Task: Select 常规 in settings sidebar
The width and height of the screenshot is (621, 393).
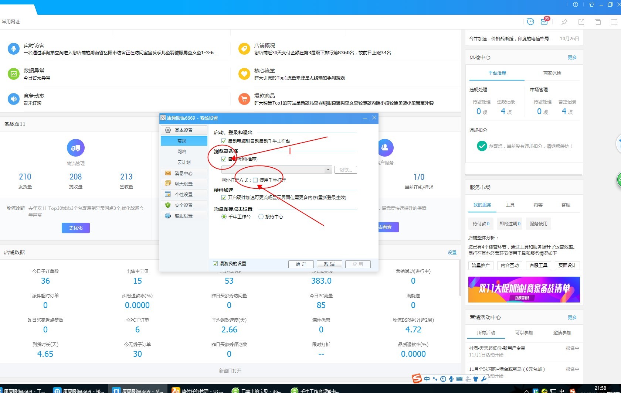Action: pos(184,141)
